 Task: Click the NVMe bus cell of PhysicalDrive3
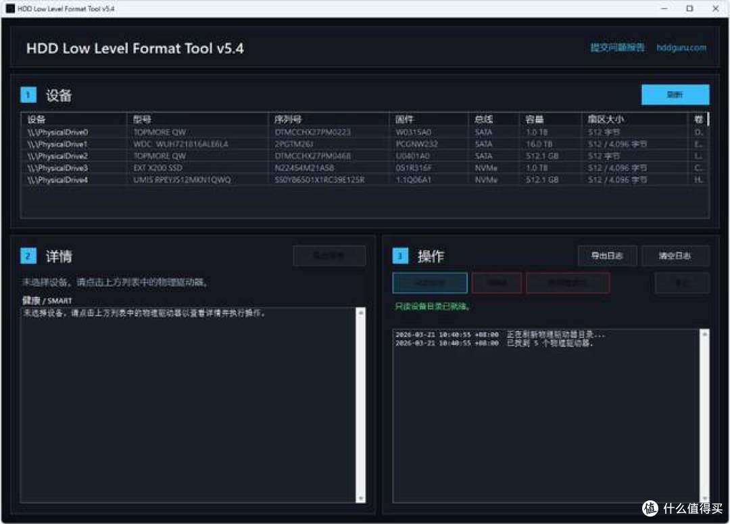coord(486,168)
